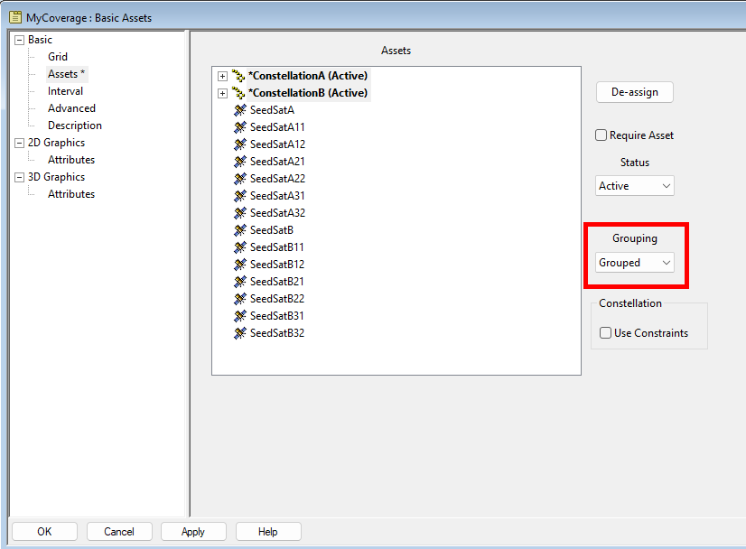Open the Grouping dropdown
746x549 pixels.
(x=635, y=263)
